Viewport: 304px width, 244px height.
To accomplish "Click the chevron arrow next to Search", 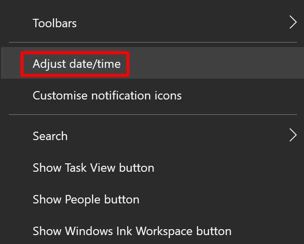I will 293,135.
